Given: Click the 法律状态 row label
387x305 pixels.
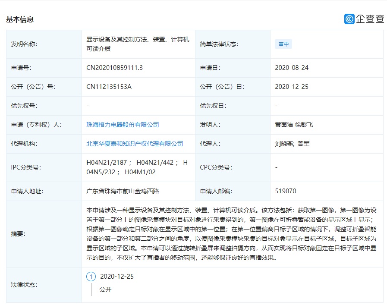Looking at the screenshot, I should (24, 285).
